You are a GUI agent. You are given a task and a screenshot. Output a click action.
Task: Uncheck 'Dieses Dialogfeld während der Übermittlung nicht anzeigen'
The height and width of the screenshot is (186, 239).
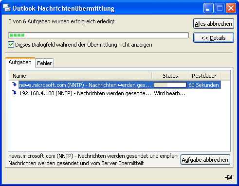click(11, 45)
